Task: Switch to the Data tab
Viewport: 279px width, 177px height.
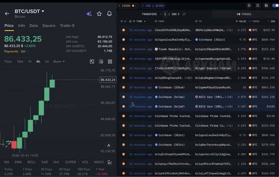Action: 34,25
